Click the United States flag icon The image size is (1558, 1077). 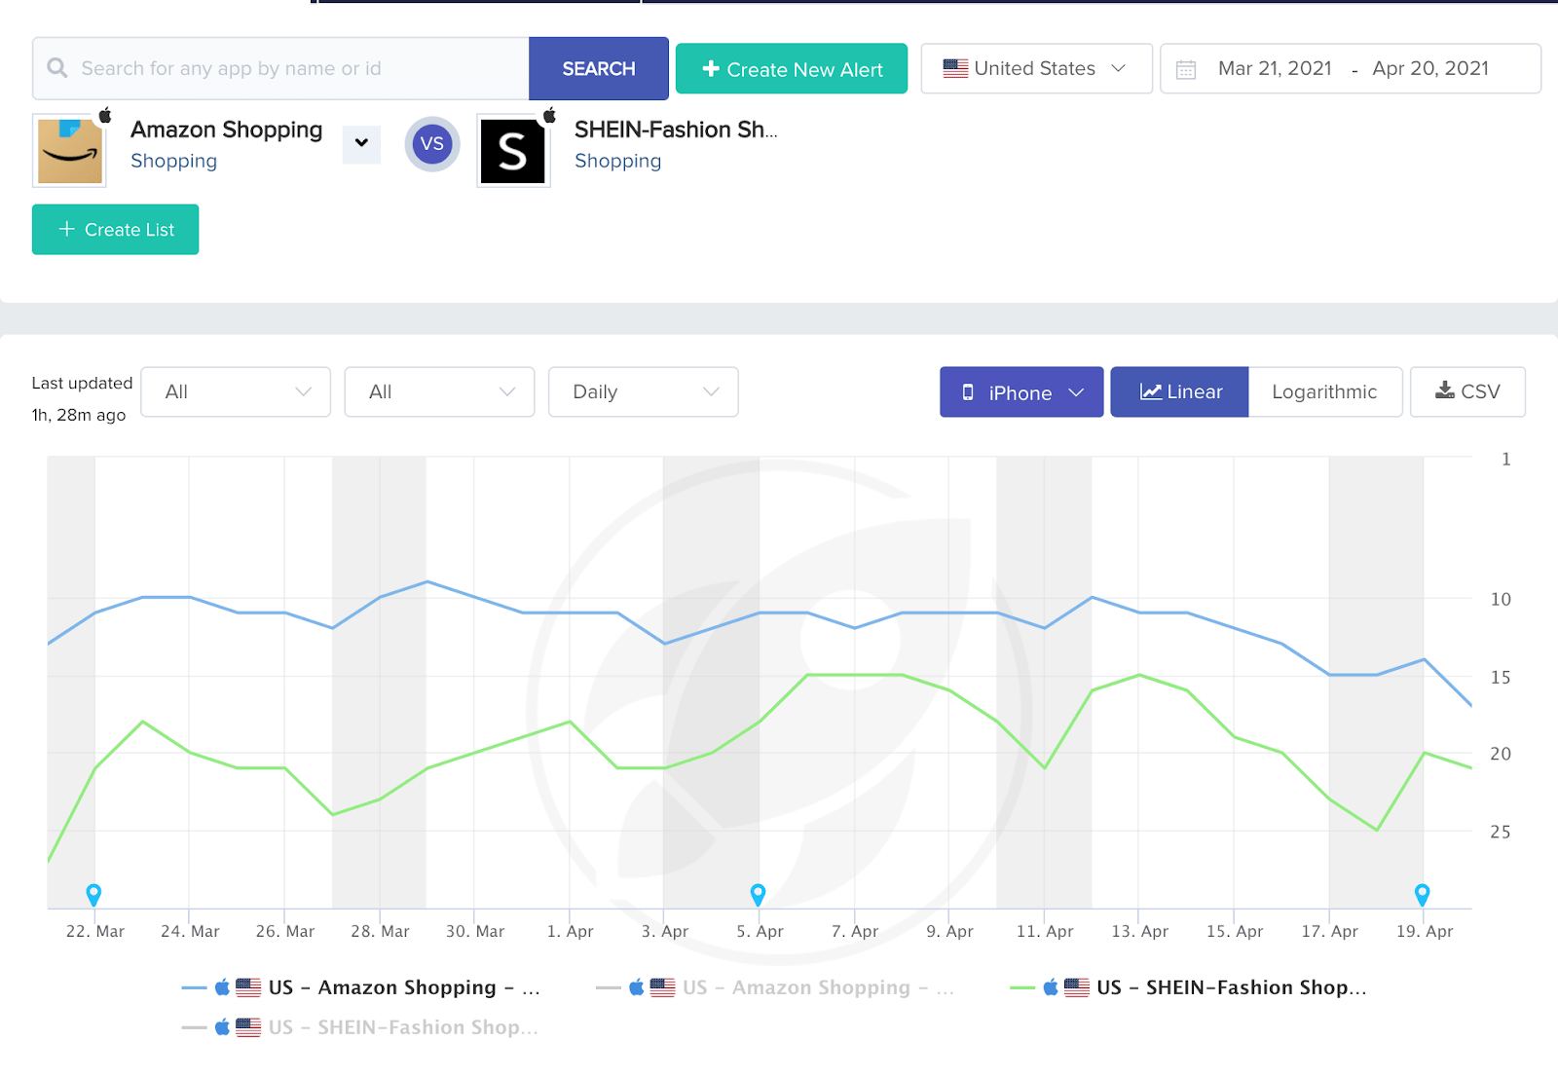(955, 68)
